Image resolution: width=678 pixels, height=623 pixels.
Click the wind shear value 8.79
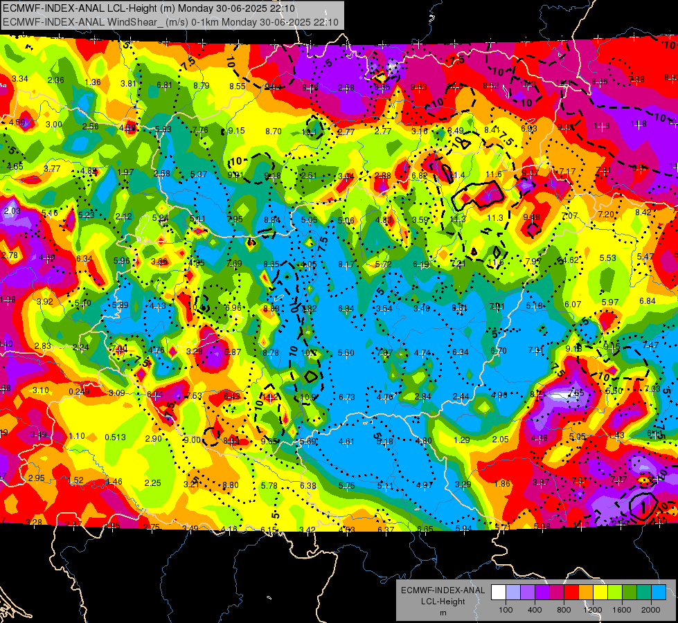tap(202, 86)
